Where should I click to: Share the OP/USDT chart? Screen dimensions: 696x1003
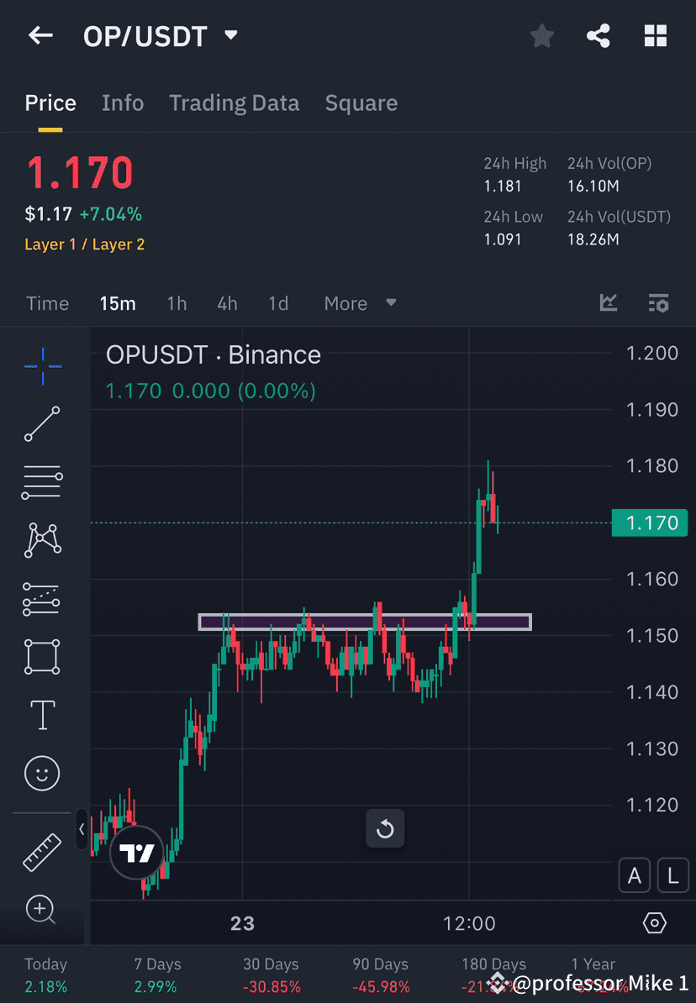(598, 35)
